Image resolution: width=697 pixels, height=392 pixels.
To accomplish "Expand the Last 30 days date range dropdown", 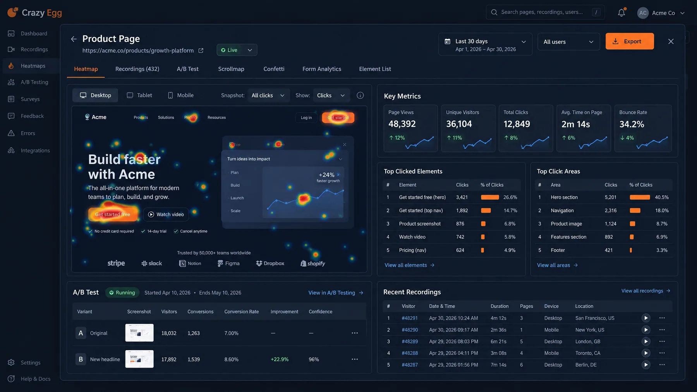I will pos(485,44).
